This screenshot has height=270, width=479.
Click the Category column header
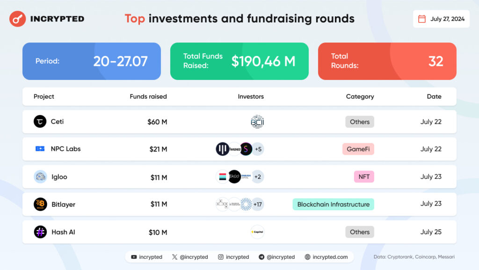click(x=360, y=97)
